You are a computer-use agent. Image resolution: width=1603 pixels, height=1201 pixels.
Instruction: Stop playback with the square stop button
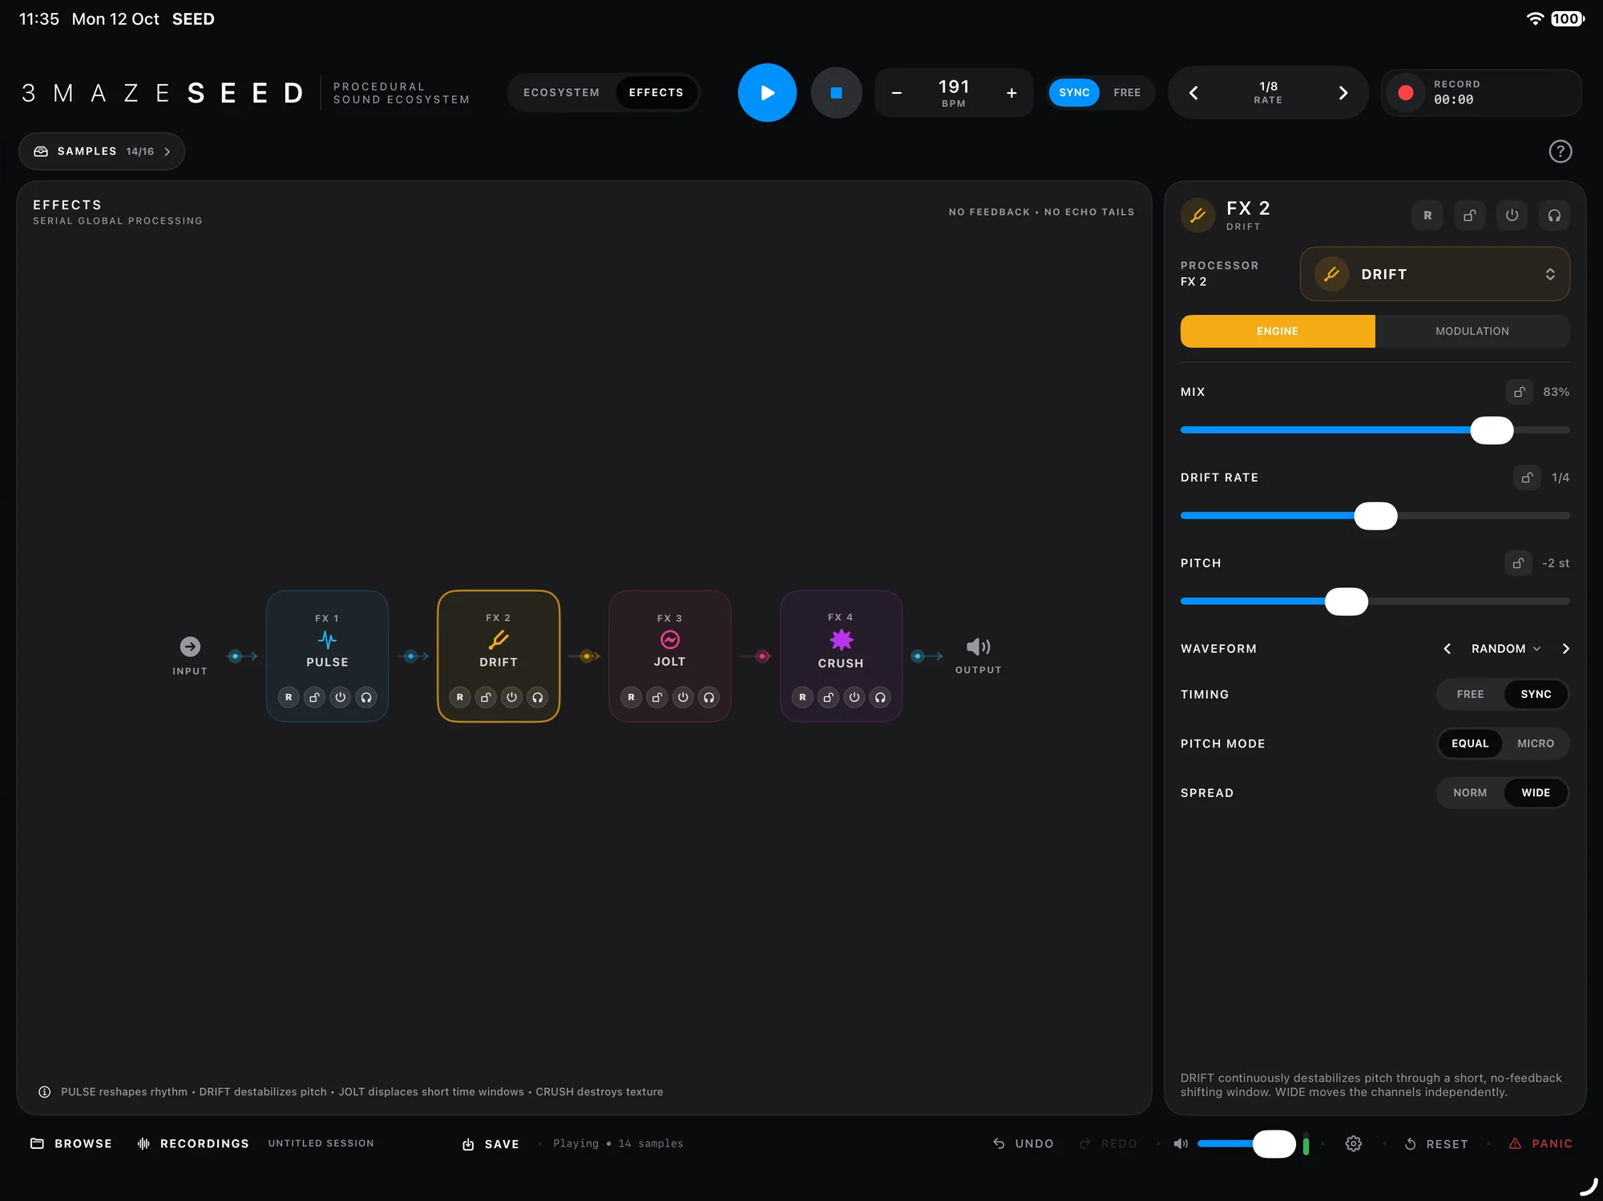[836, 93]
